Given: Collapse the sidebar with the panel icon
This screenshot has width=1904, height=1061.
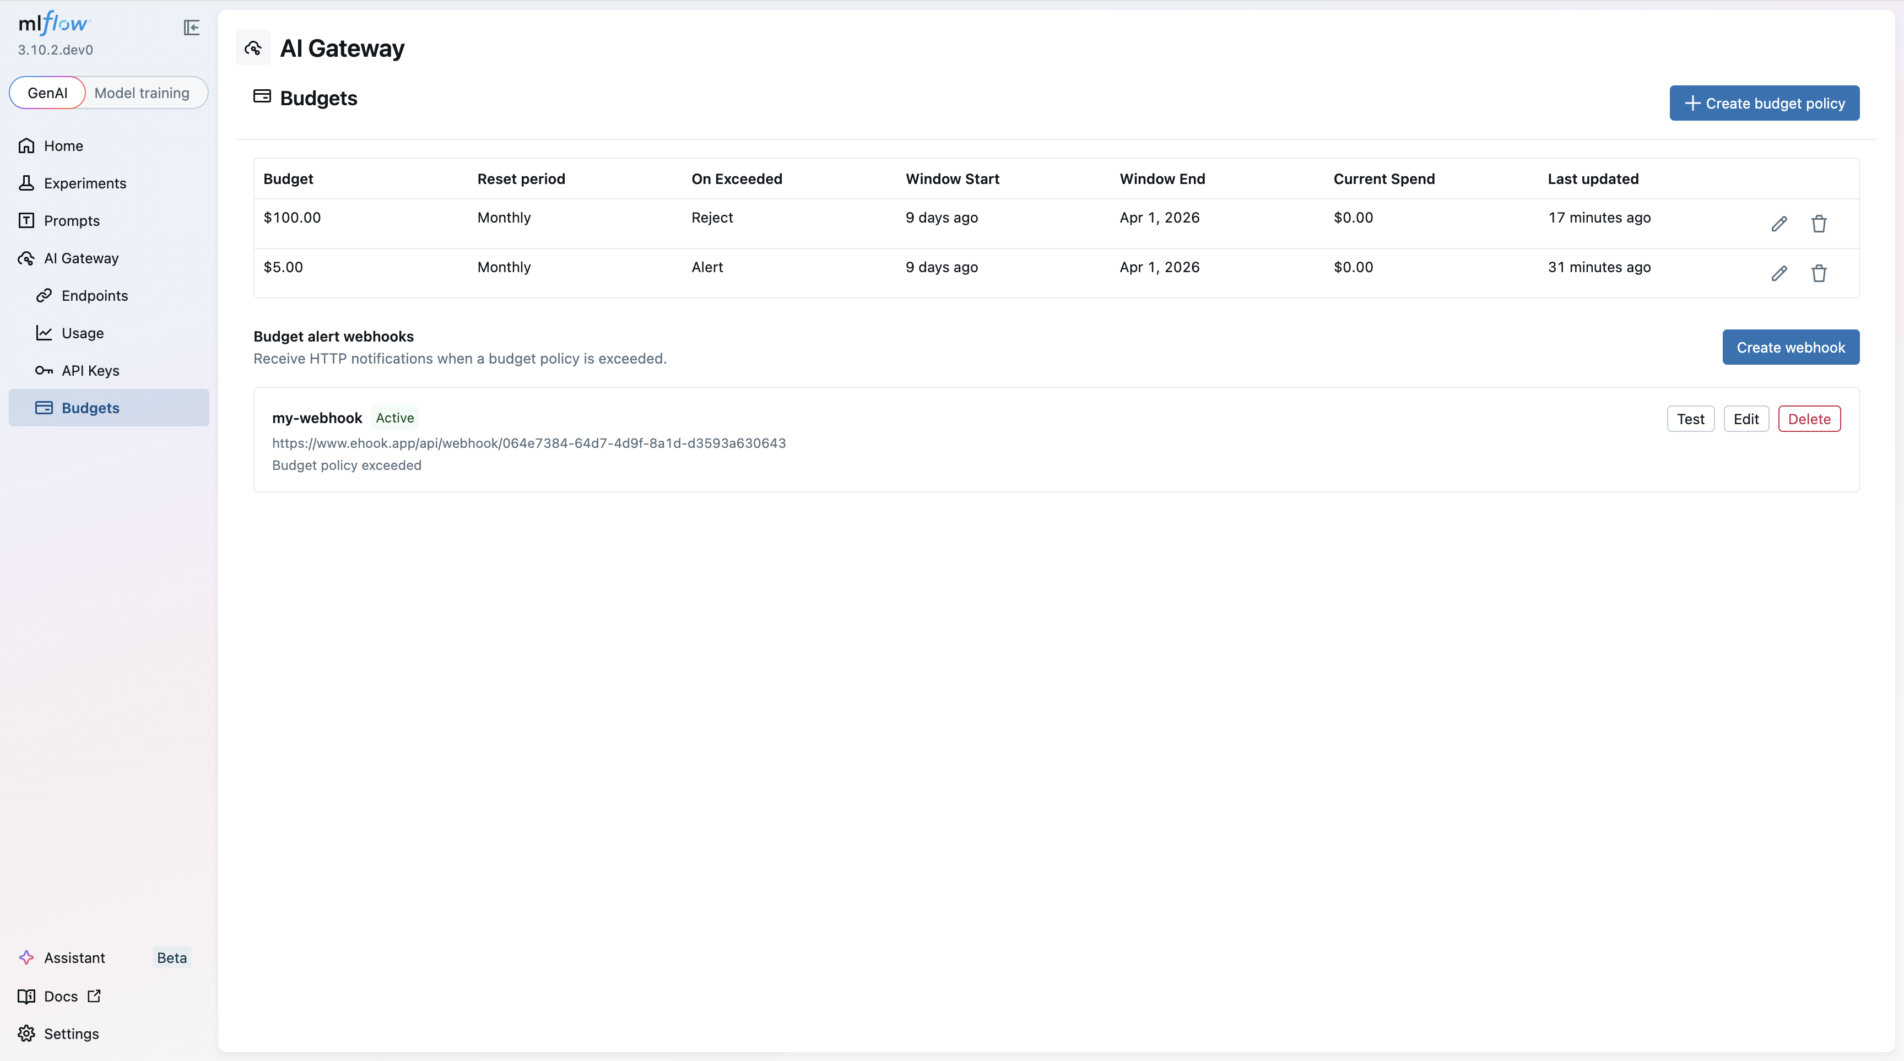Looking at the screenshot, I should pyautogui.click(x=191, y=28).
